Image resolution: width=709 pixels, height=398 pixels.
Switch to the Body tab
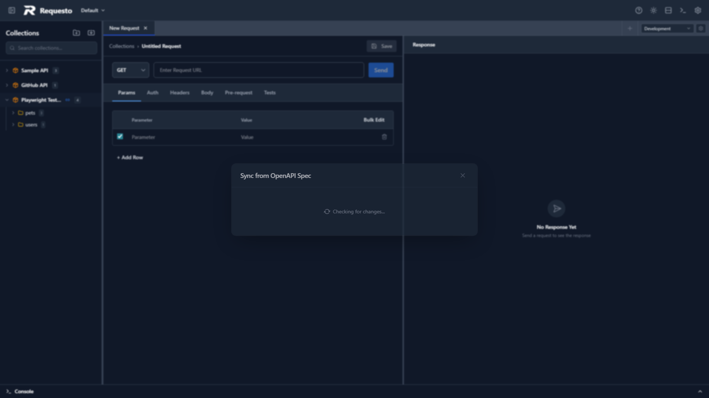tap(207, 92)
